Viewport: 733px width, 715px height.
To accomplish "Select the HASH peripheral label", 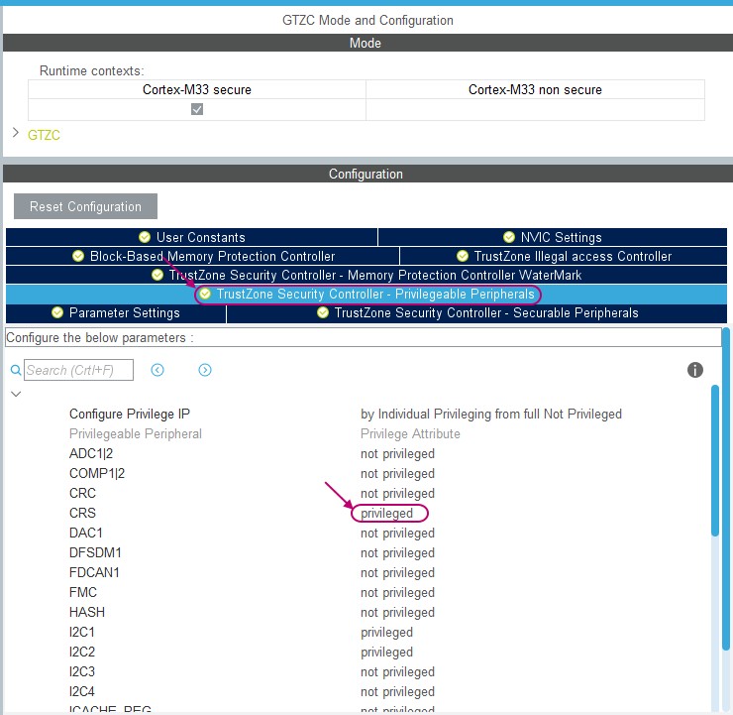I will click(87, 613).
